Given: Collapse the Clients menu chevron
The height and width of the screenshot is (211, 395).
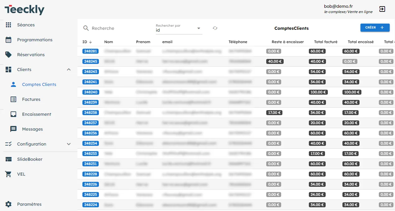Looking at the screenshot, I should 69,70.
